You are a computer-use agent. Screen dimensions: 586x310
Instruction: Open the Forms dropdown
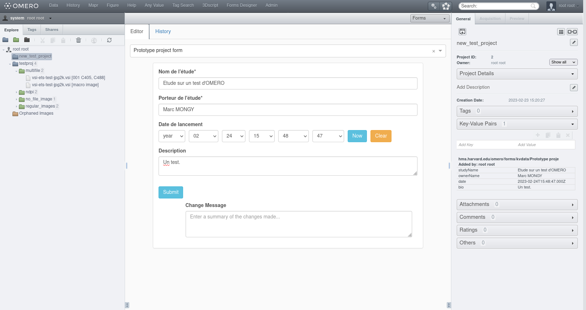[x=430, y=18]
